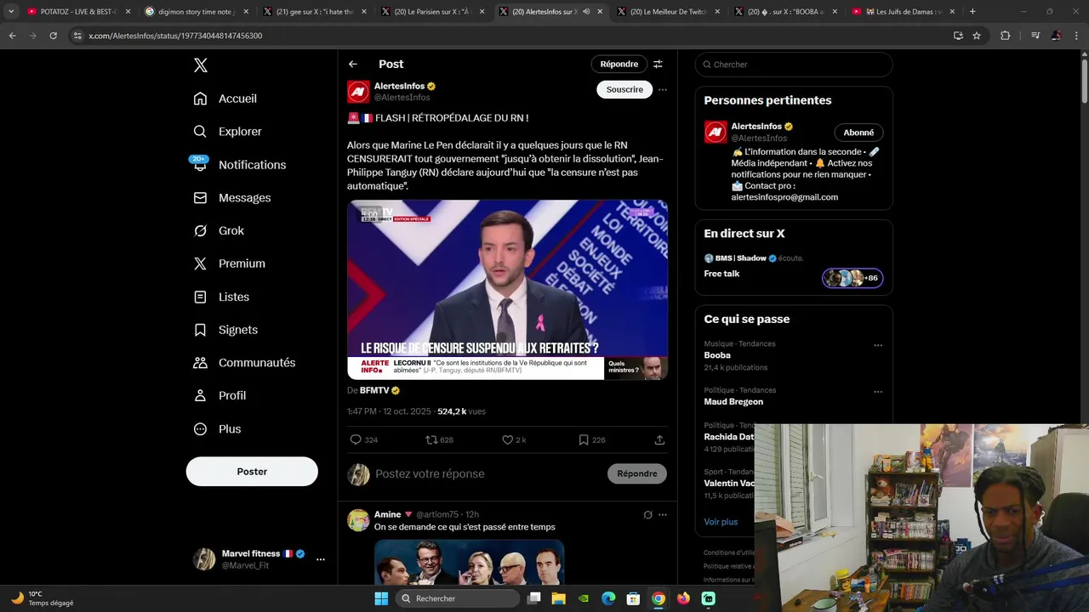Click Souscrire on the AlertesInfos post
This screenshot has width=1089, height=612.
pos(624,90)
